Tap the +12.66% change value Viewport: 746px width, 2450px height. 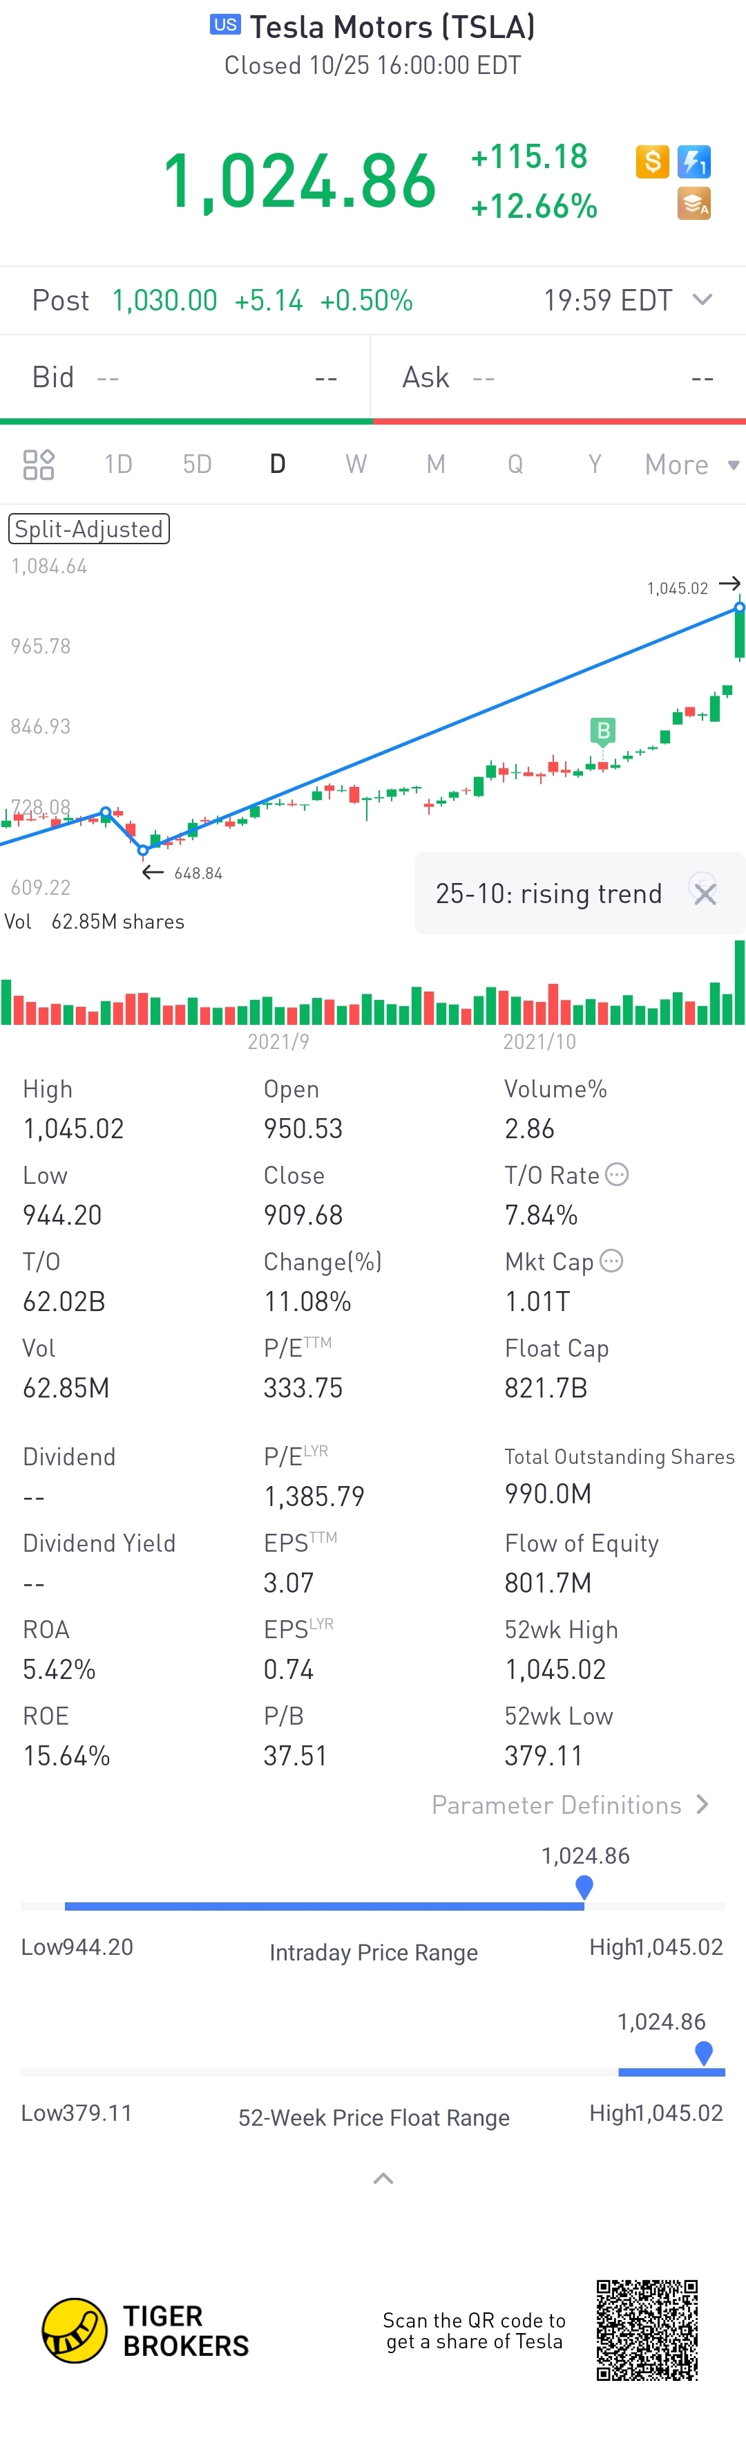[x=534, y=206]
